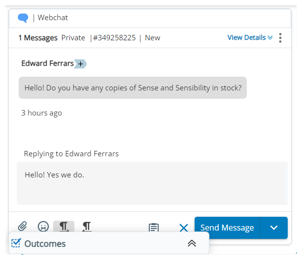Image resolution: width=302 pixels, height=260 pixels.
Task: Select right-to-left paragraph direction
Action: [x=87, y=227]
